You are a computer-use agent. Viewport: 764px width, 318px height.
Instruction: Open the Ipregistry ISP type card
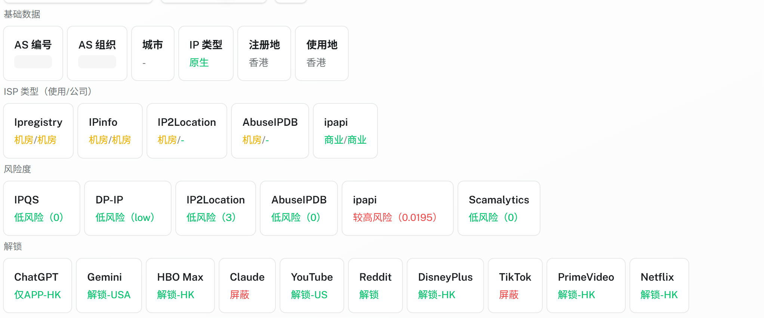(x=38, y=131)
